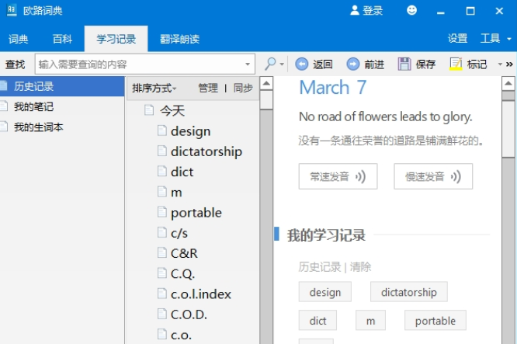The width and height of the screenshot is (517, 344).
Task: Play slow speed pronunciation (慢速发音)
Action: (x=432, y=176)
